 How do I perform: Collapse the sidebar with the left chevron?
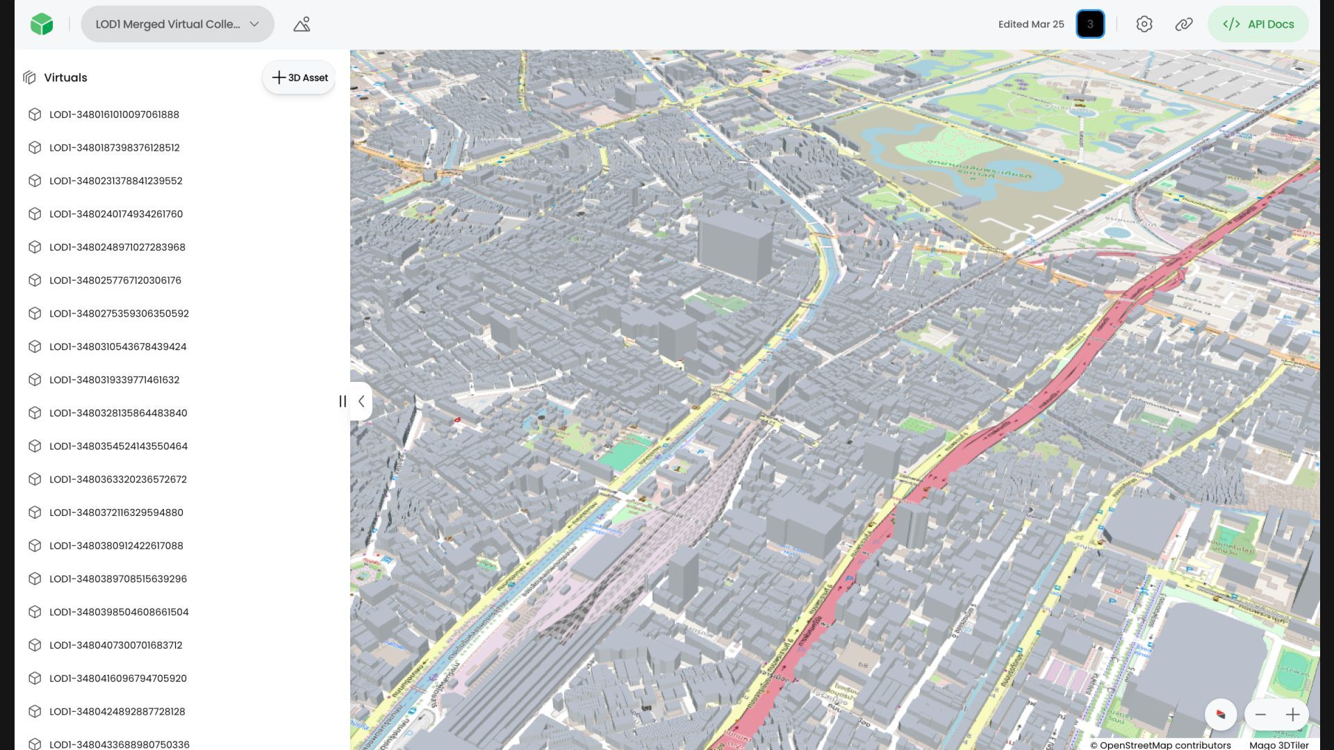(x=361, y=401)
